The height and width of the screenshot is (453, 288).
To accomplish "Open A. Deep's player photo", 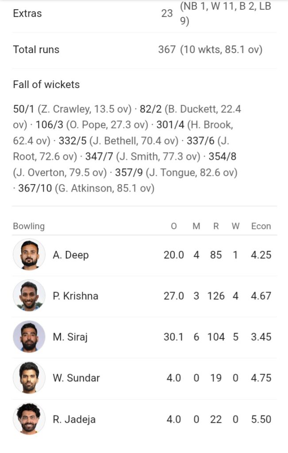I will tap(29, 254).
